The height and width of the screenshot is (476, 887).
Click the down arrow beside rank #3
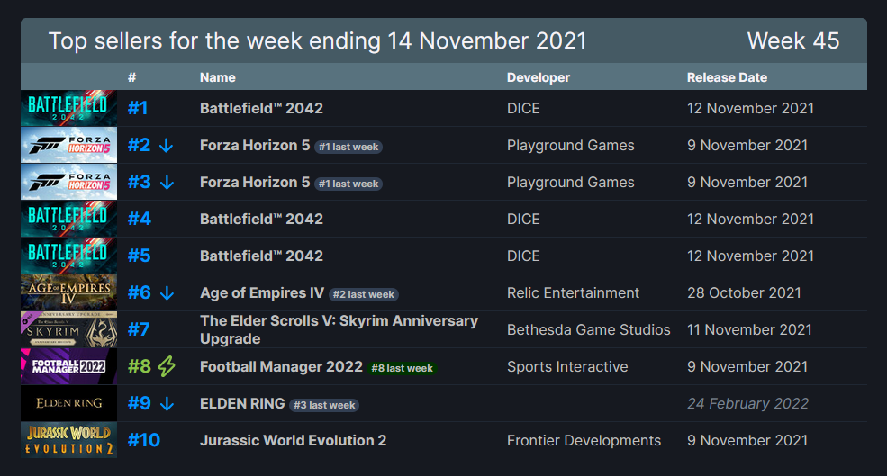click(x=167, y=183)
